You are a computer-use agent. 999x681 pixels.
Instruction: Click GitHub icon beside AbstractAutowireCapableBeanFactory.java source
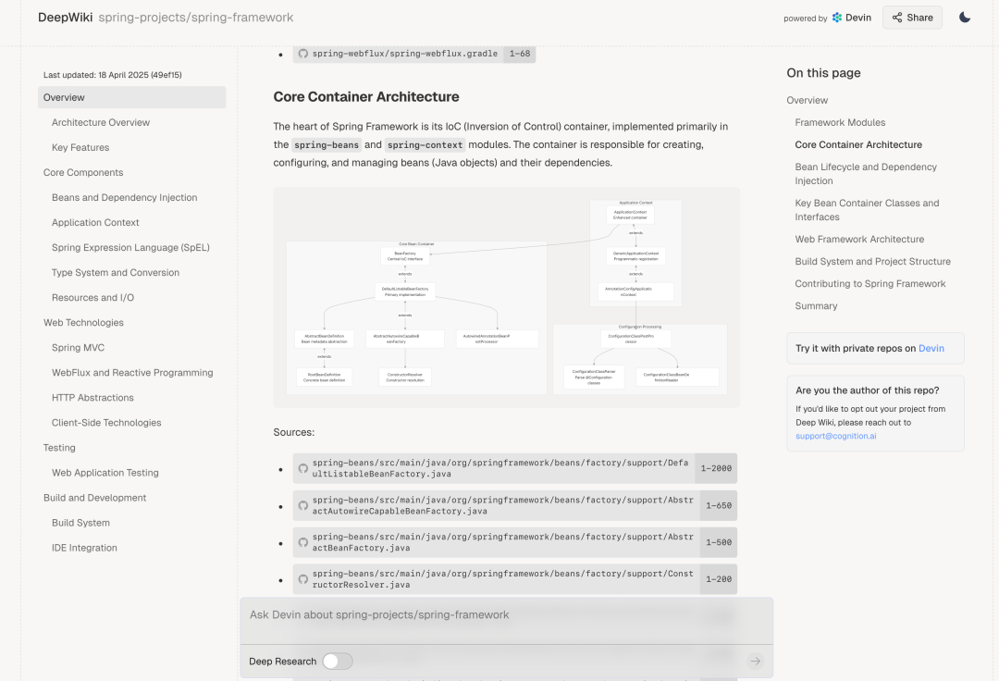303,505
